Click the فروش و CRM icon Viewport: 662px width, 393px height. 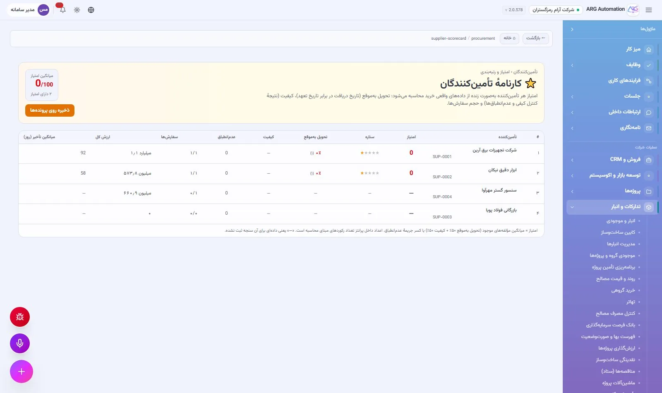[x=649, y=160]
